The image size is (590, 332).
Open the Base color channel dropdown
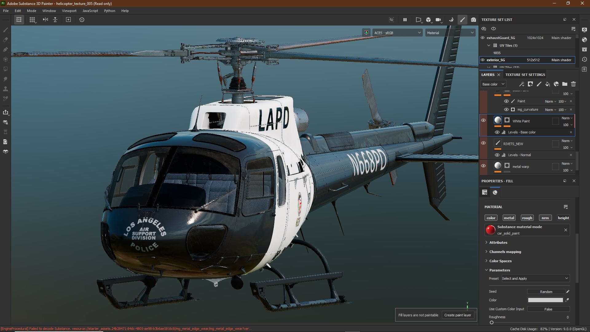pyautogui.click(x=493, y=84)
